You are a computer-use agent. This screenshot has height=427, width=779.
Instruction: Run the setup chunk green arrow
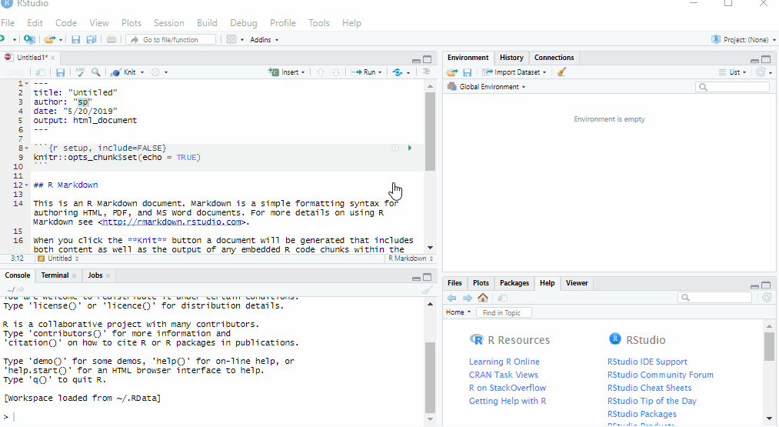(410, 148)
